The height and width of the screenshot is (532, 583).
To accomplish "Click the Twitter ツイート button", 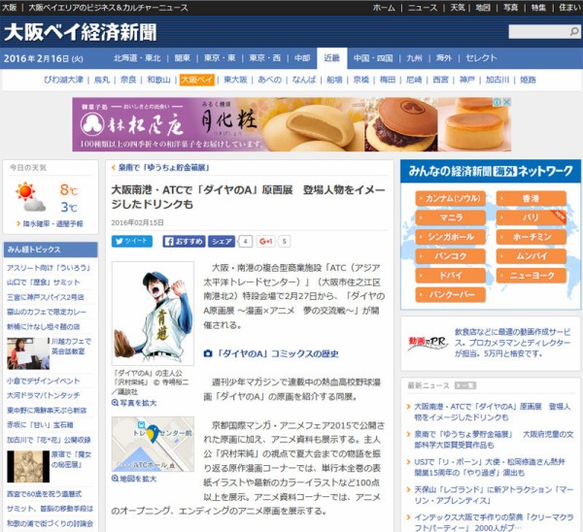I will [131, 241].
